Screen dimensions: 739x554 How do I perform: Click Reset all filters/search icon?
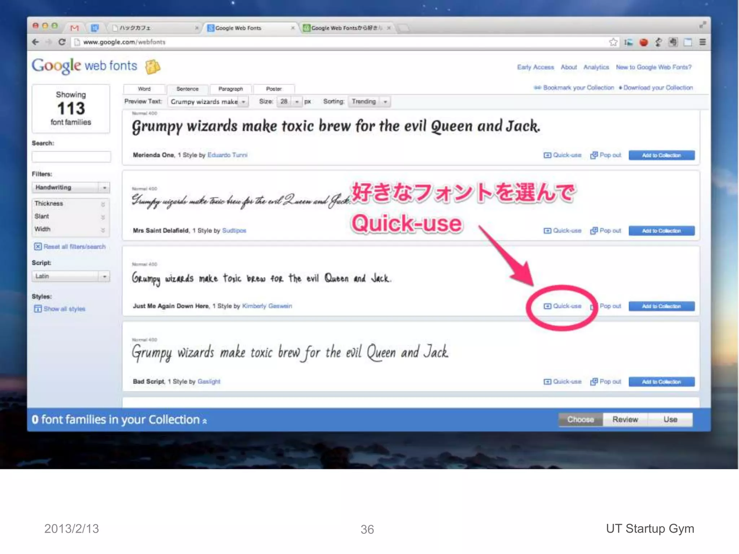click(38, 247)
